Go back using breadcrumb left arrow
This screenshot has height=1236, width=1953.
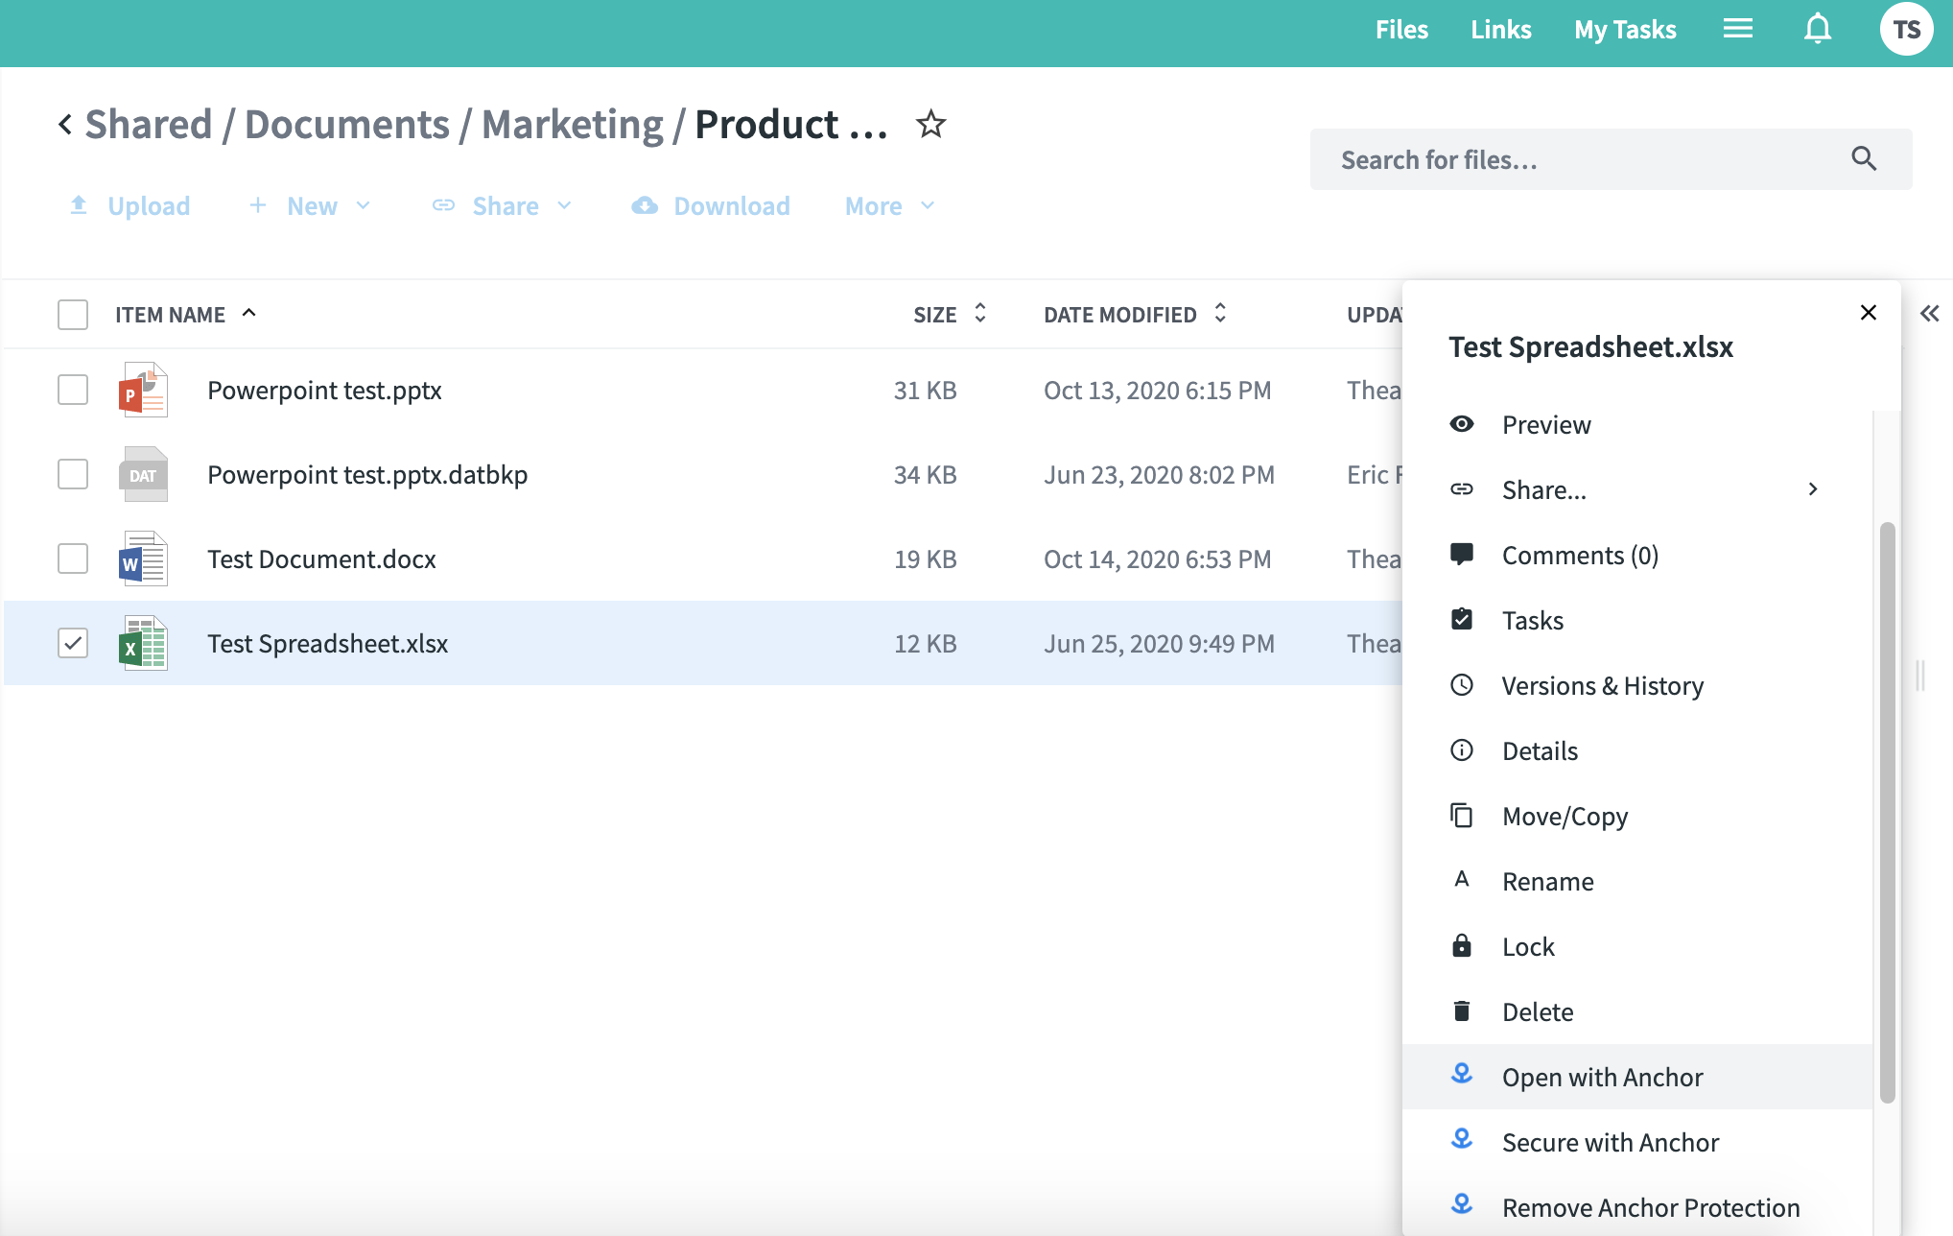coord(64,125)
